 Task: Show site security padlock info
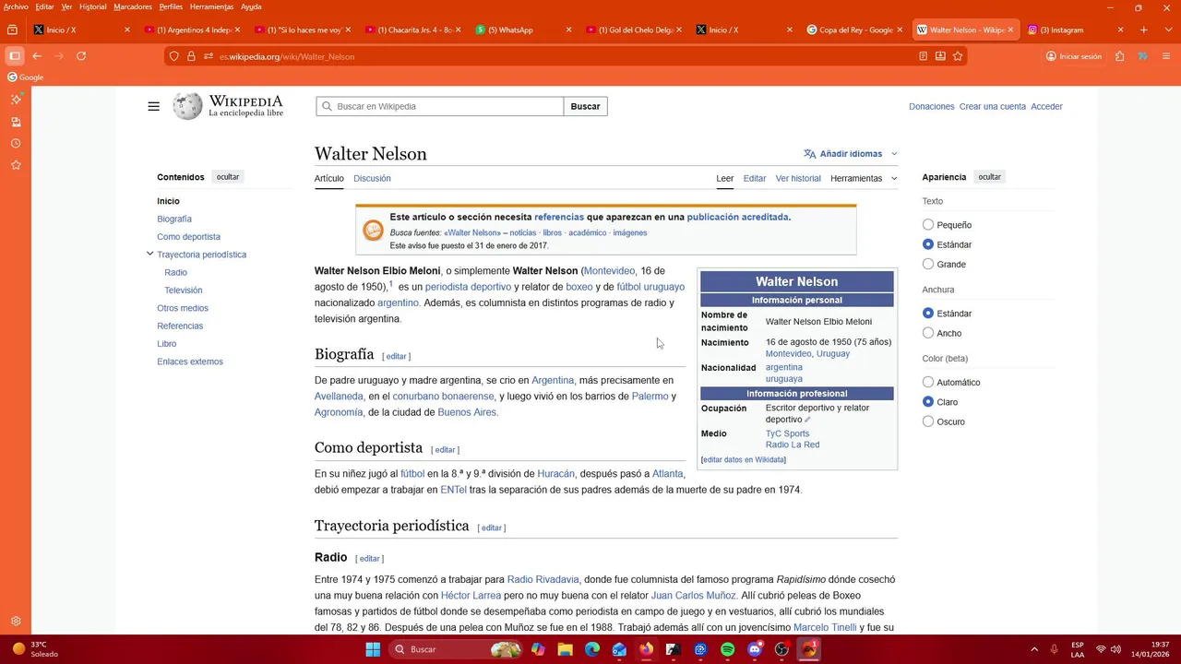click(191, 56)
